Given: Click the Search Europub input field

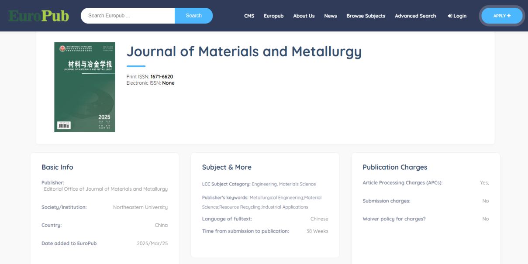Looking at the screenshot, I should [x=128, y=16].
